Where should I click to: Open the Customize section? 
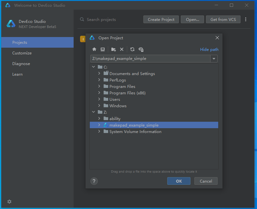click(37, 53)
